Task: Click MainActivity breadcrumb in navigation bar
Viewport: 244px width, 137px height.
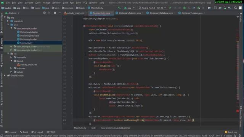Action: (x=96, y=8)
